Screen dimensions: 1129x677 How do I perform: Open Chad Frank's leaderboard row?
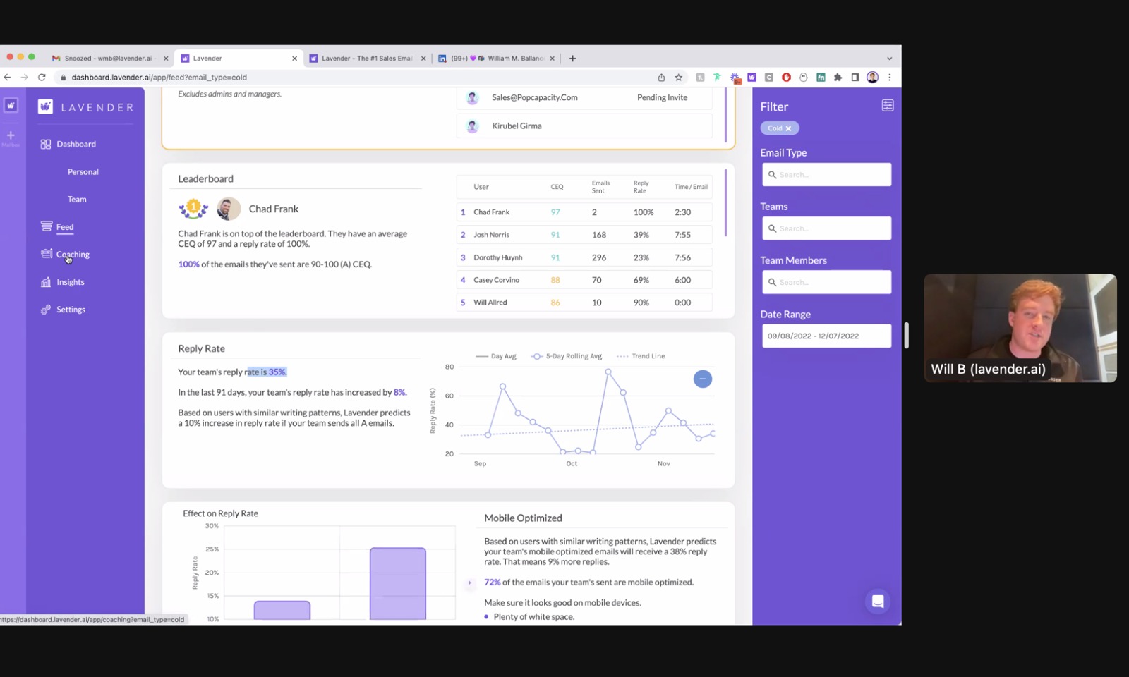[584, 212]
